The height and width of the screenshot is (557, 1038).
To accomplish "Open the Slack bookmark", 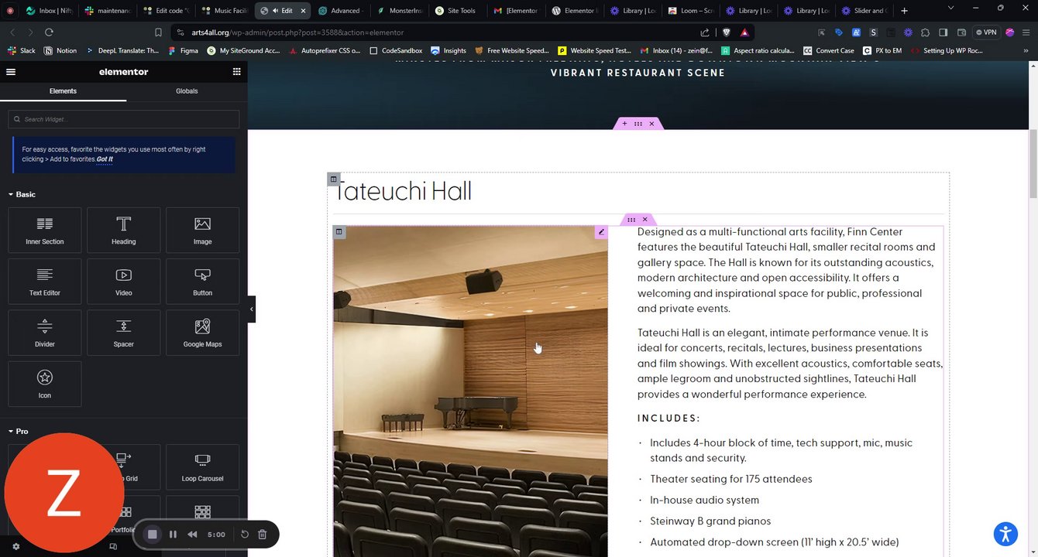I will (x=22, y=50).
